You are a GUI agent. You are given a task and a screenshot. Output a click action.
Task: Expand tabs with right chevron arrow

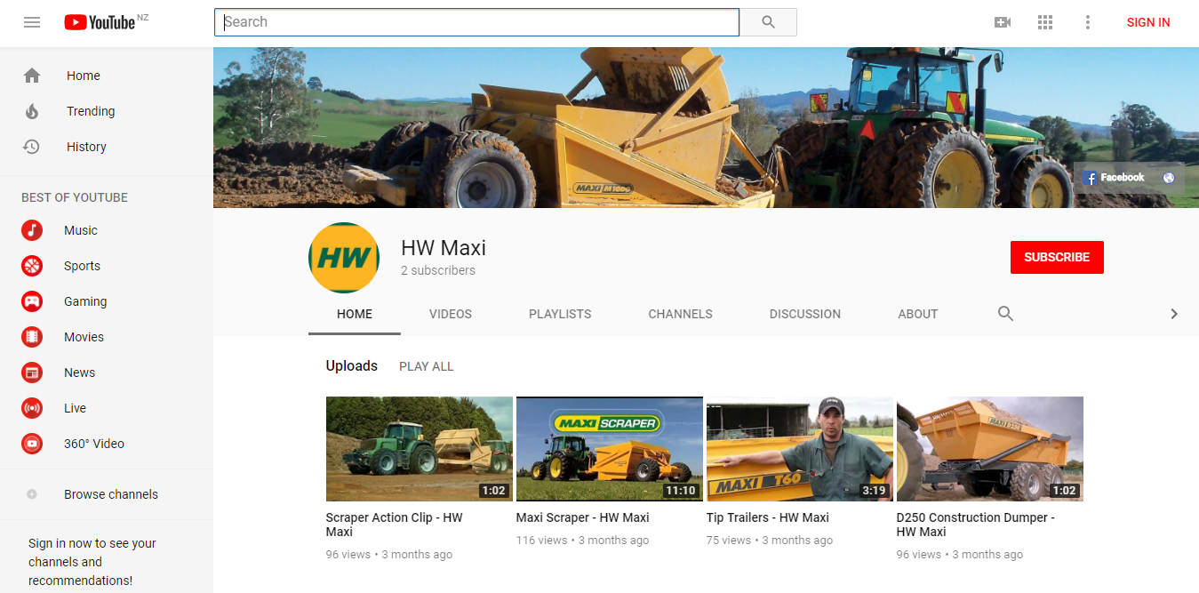1174,314
